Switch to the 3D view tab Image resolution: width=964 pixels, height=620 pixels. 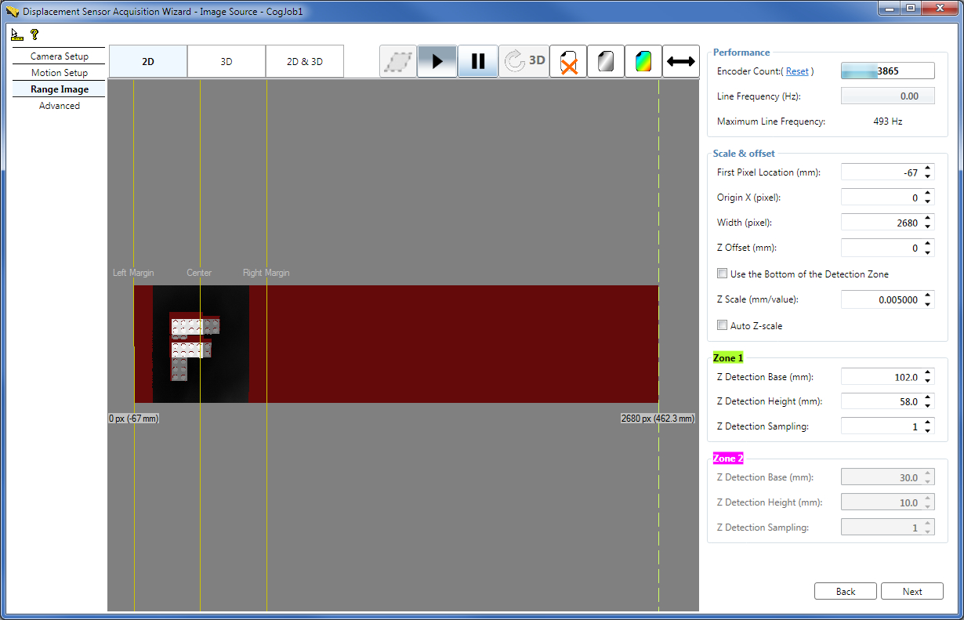click(x=226, y=60)
